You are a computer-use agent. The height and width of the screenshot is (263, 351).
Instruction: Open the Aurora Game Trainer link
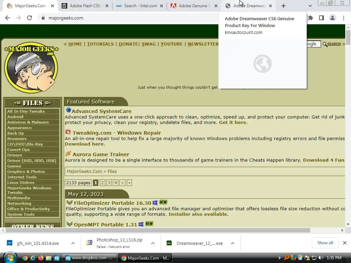click(x=101, y=154)
